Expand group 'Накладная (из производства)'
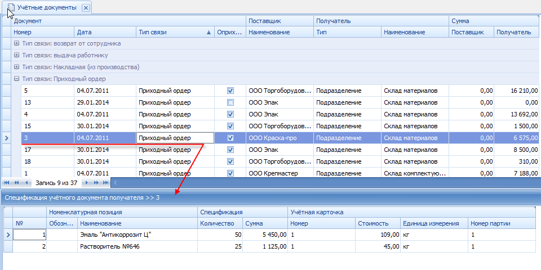541x270 pixels. point(16,67)
